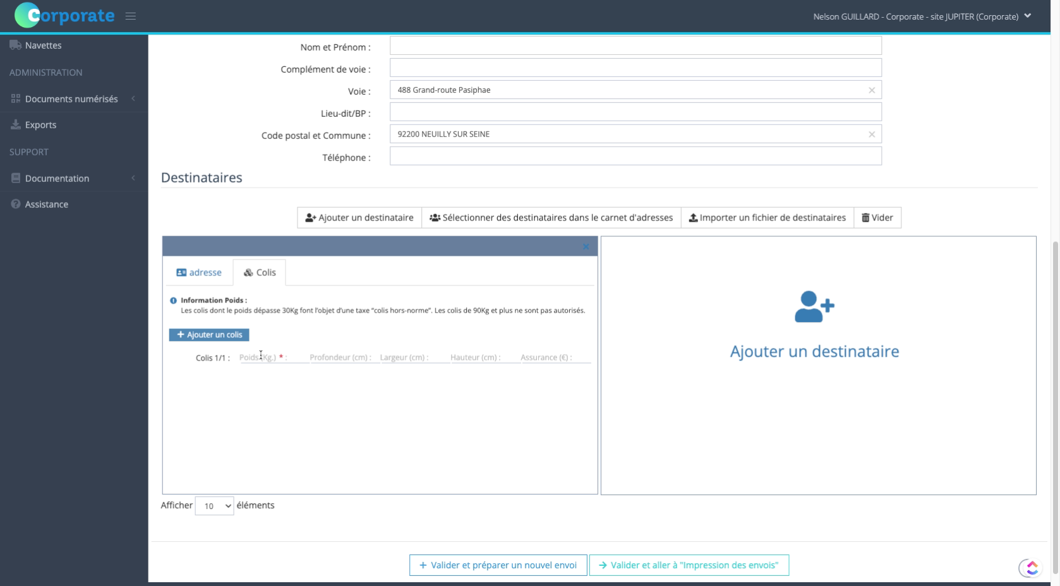Click Importer un fichier de destinataires
The width and height of the screenshot is (1060, 586).
(767, 217)
